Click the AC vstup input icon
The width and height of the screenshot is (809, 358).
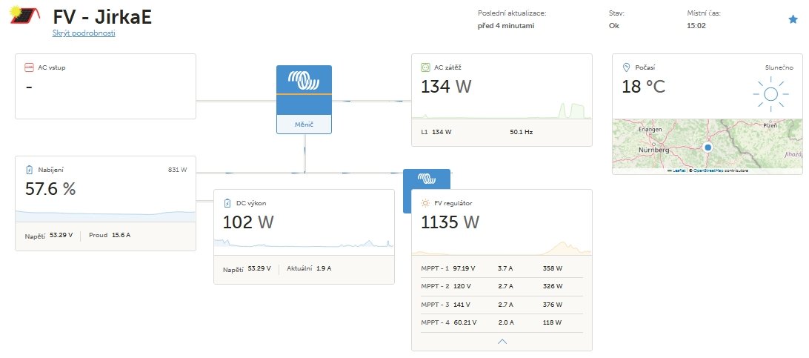pos(30,67)
